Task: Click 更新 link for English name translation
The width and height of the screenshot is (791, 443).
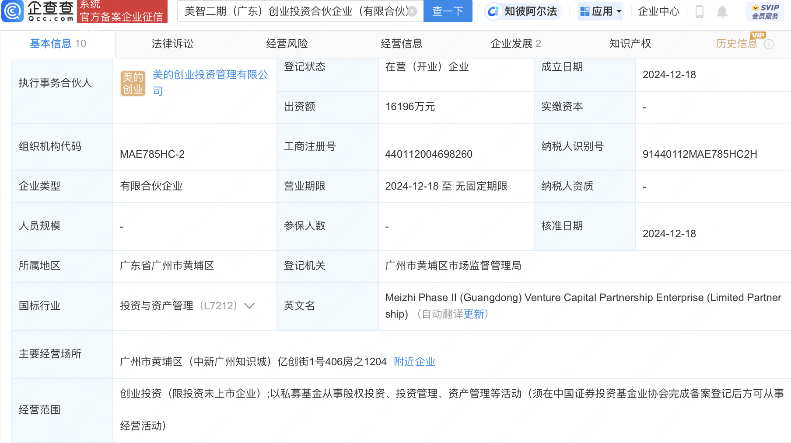Action: tap(474, 314)
